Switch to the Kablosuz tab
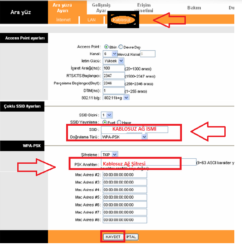 122,20
